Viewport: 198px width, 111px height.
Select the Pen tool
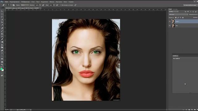[2, 51]
